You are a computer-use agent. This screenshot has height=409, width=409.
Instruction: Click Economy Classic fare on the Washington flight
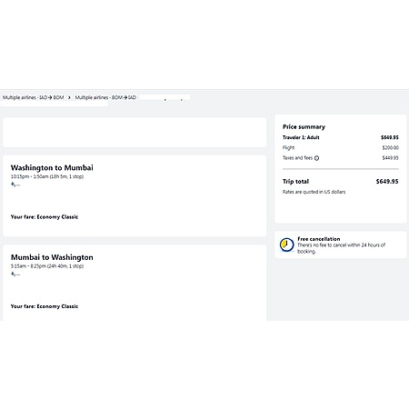[x=45, y=217]
